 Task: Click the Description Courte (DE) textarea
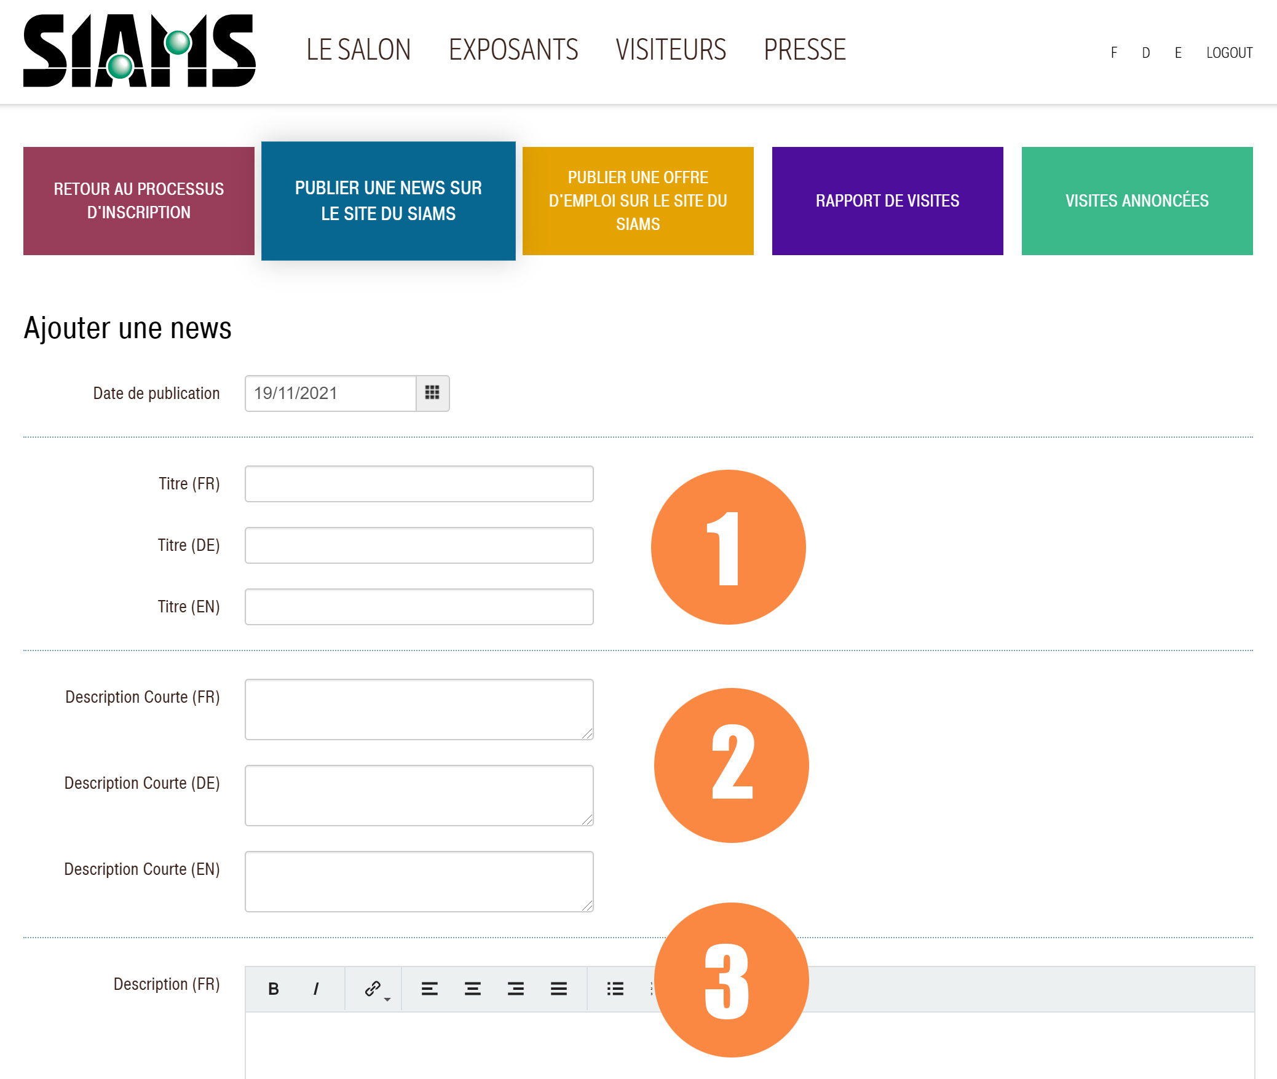[x=419, y=796]
